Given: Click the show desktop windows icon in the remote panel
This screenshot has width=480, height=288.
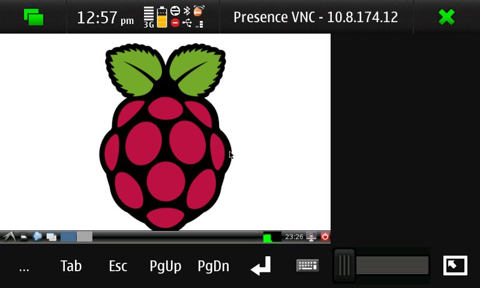Looking at the screenshot, I should [x=51, y=237].
